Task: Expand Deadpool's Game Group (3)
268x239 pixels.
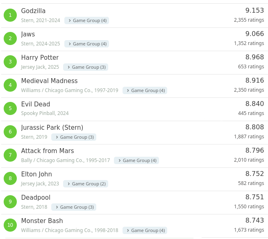Action: (x=74, y=207)
